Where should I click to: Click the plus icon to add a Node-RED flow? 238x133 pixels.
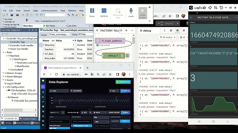[x=126, y=30]
